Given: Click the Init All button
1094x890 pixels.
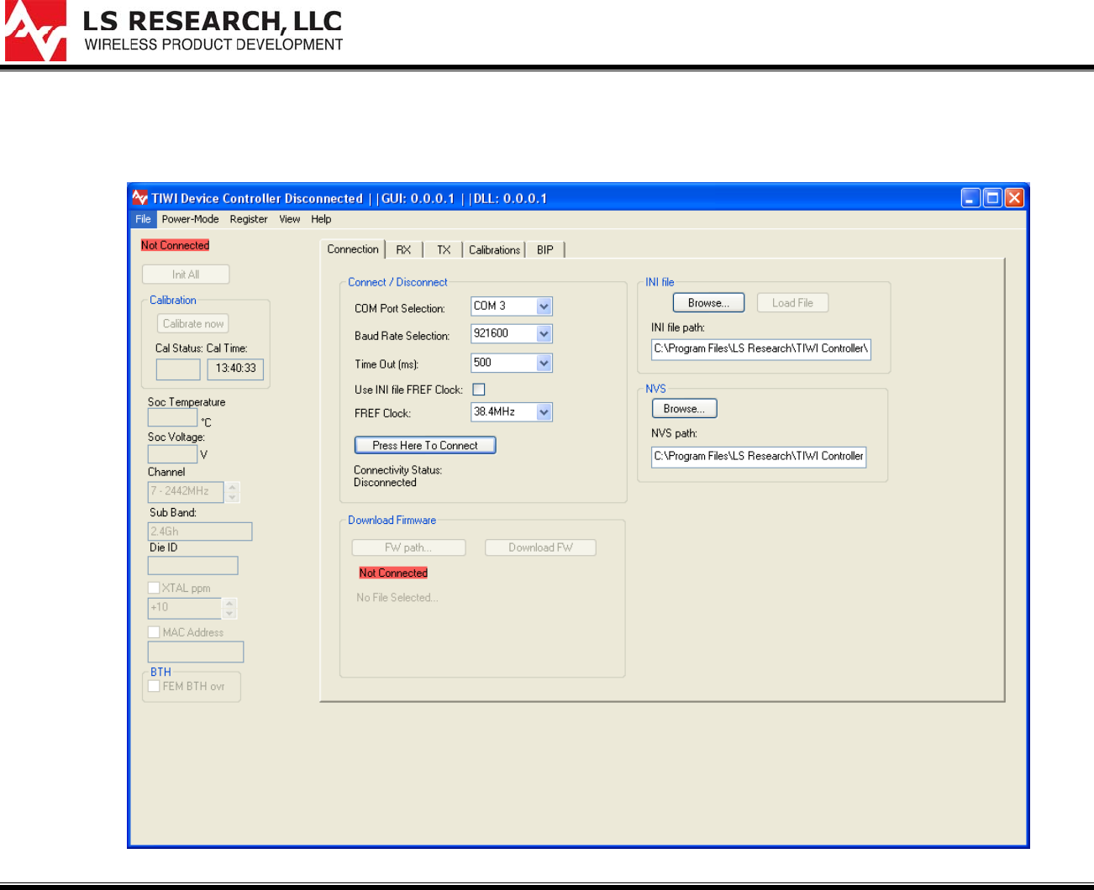Looking at the screenshot, I should coord(186,275).
